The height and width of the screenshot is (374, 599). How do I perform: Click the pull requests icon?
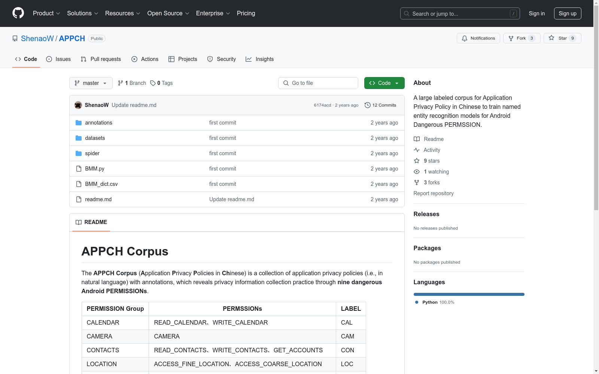click(83, 59)
